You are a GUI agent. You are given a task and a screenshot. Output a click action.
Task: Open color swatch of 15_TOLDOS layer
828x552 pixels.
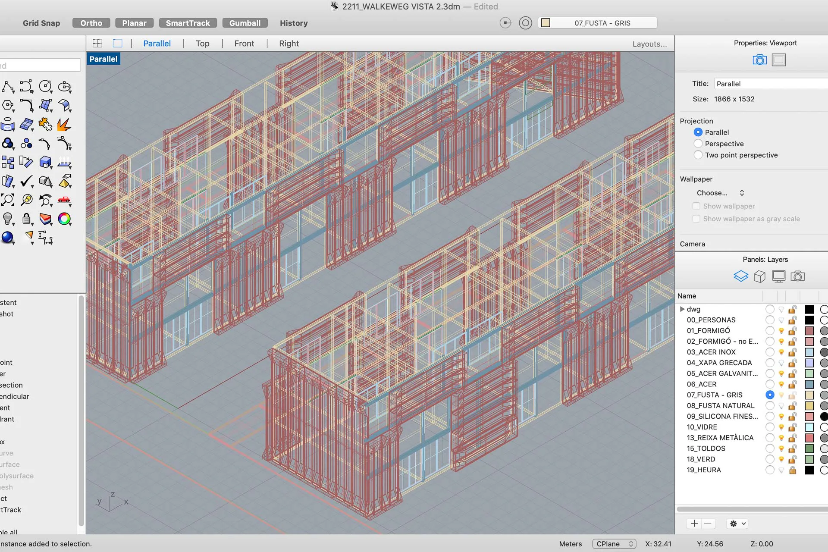(809, 448)
